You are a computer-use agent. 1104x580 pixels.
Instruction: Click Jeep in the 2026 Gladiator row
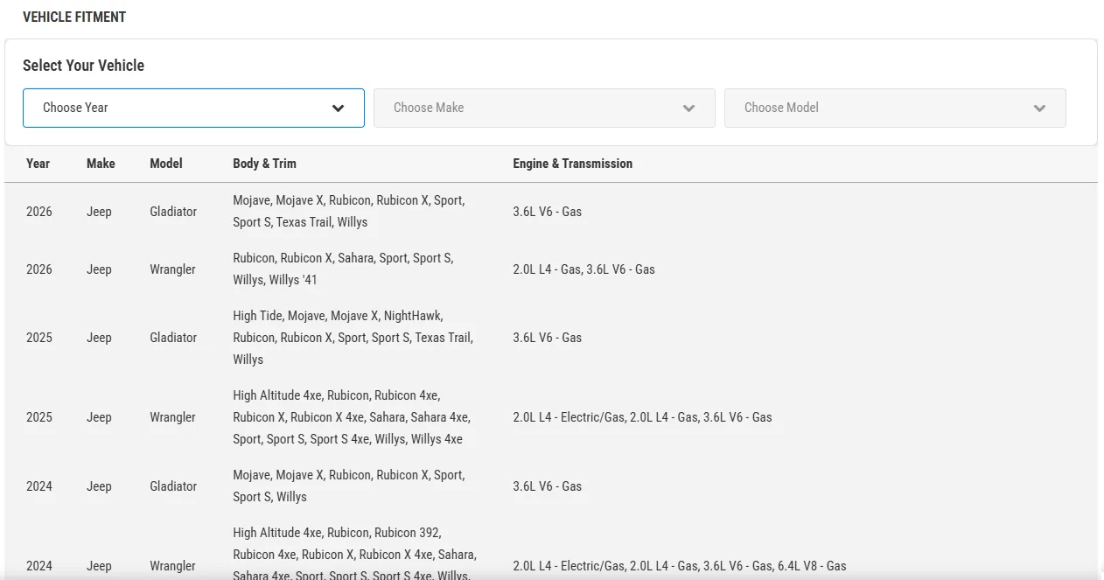point(99,212)
